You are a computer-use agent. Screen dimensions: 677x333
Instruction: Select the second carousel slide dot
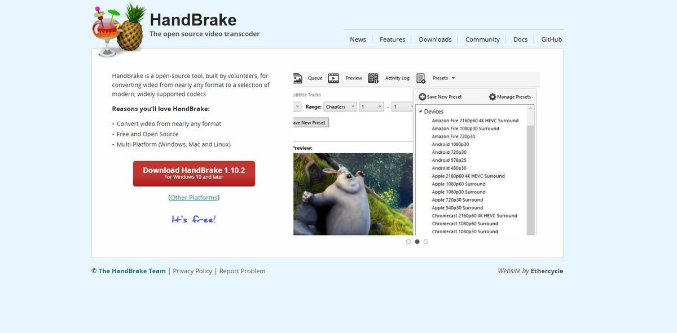pos(417,242)
